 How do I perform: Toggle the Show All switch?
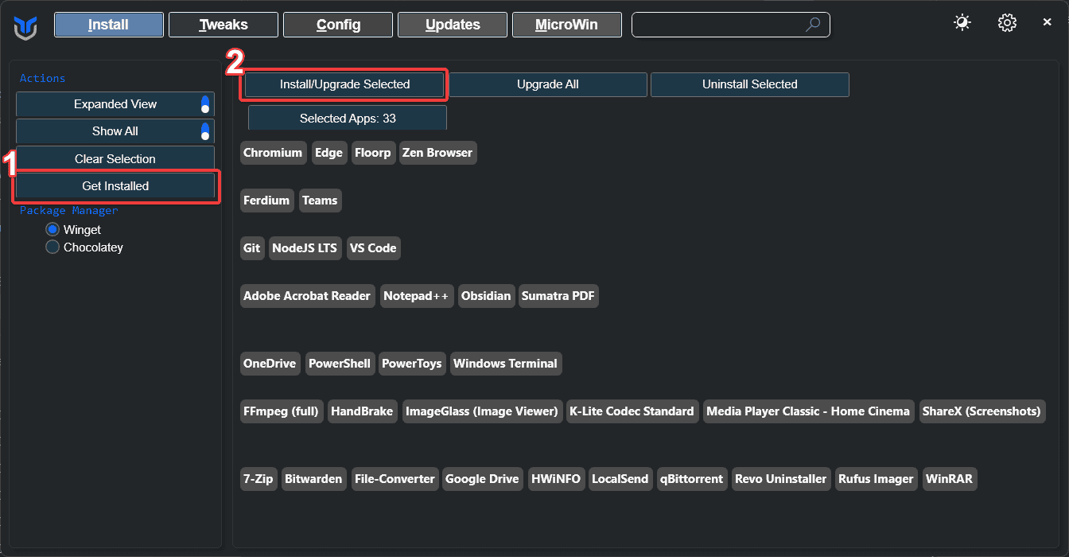(205, 131)
